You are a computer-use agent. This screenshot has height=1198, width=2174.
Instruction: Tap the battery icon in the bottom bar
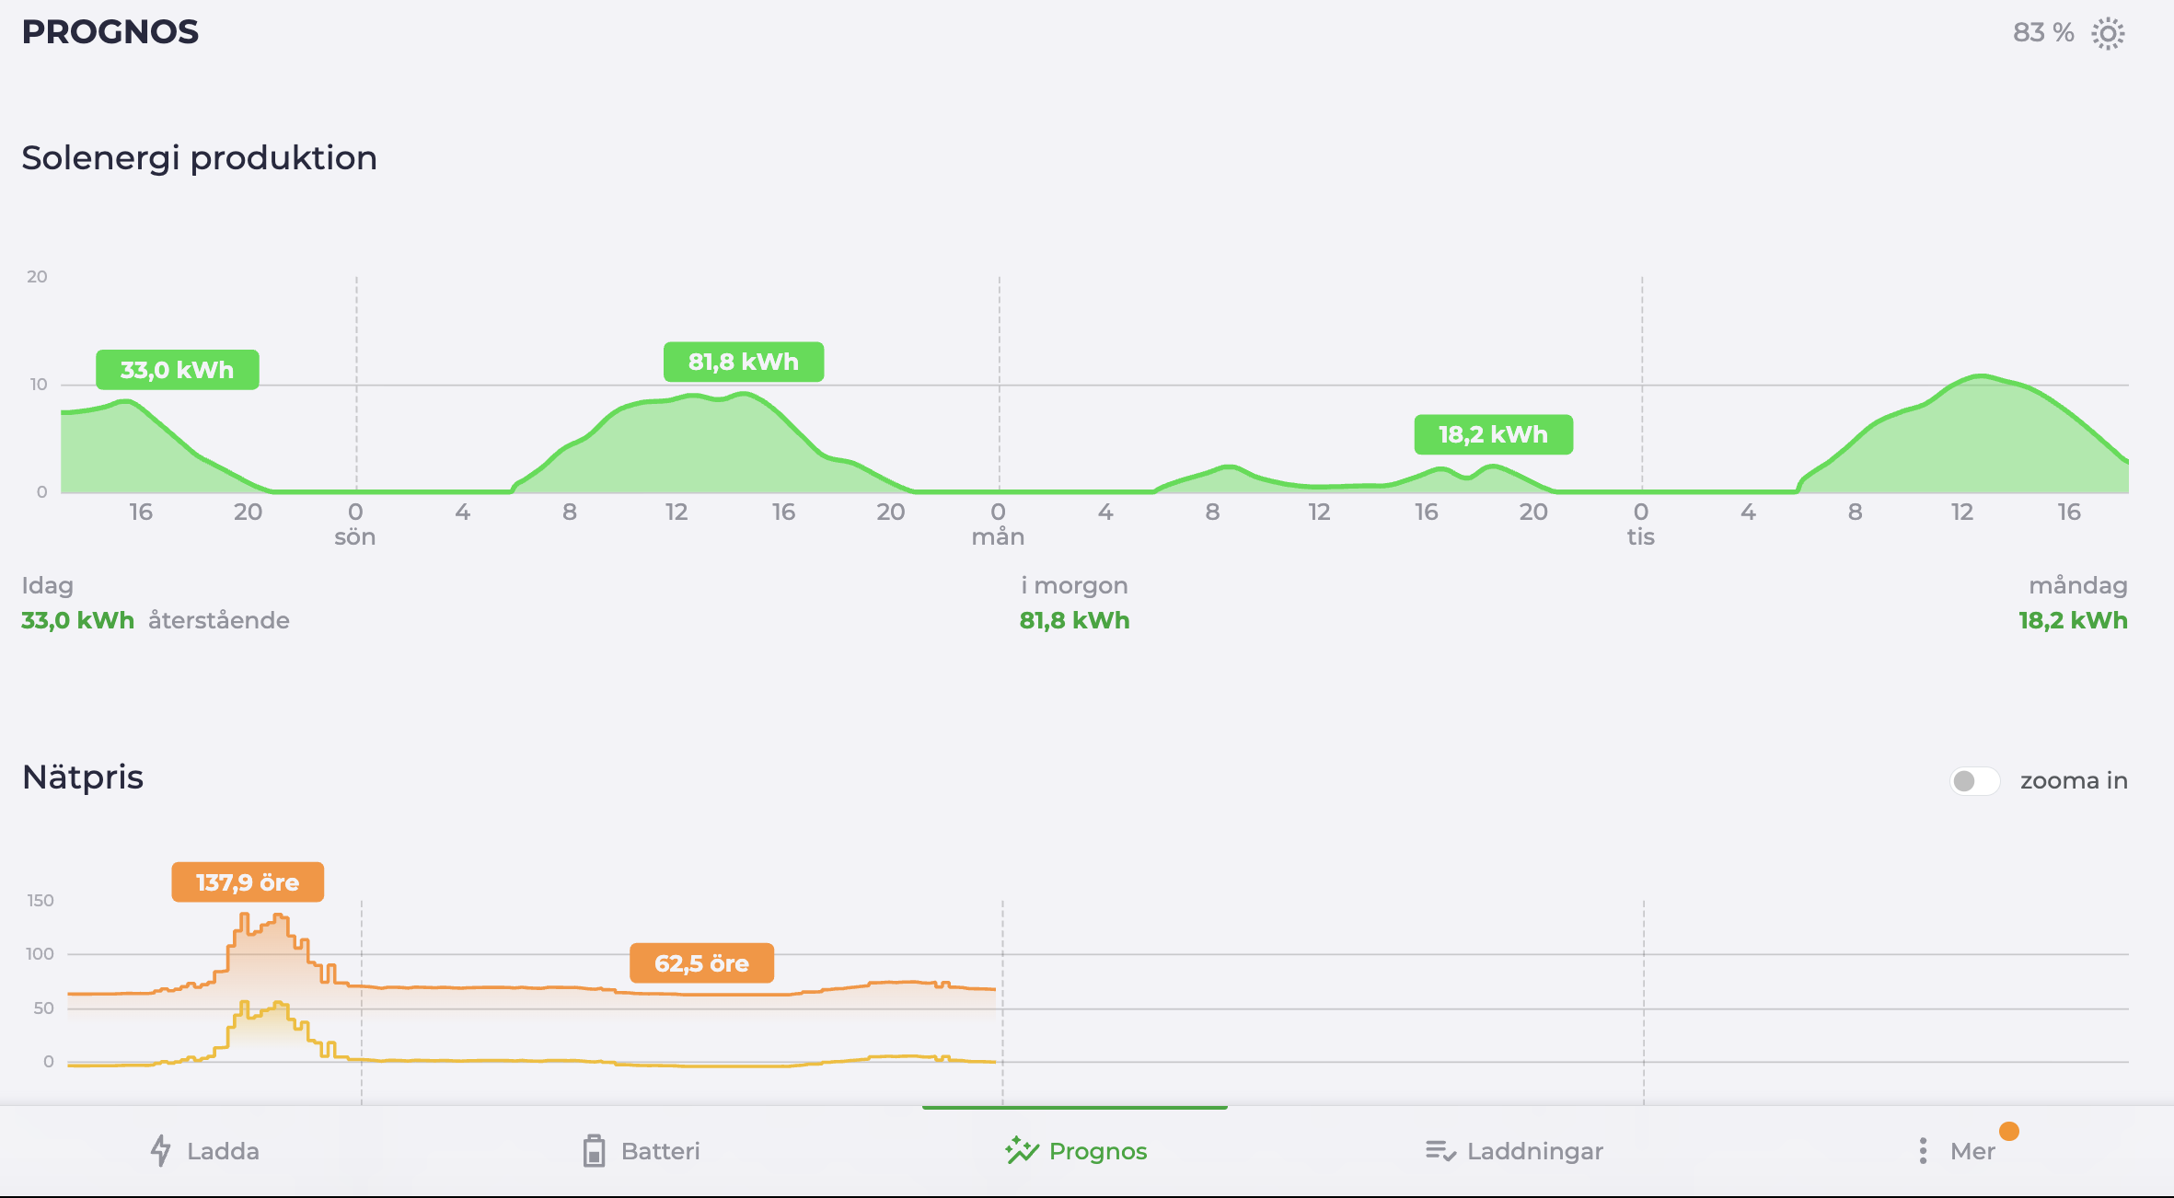(595, 1150)
